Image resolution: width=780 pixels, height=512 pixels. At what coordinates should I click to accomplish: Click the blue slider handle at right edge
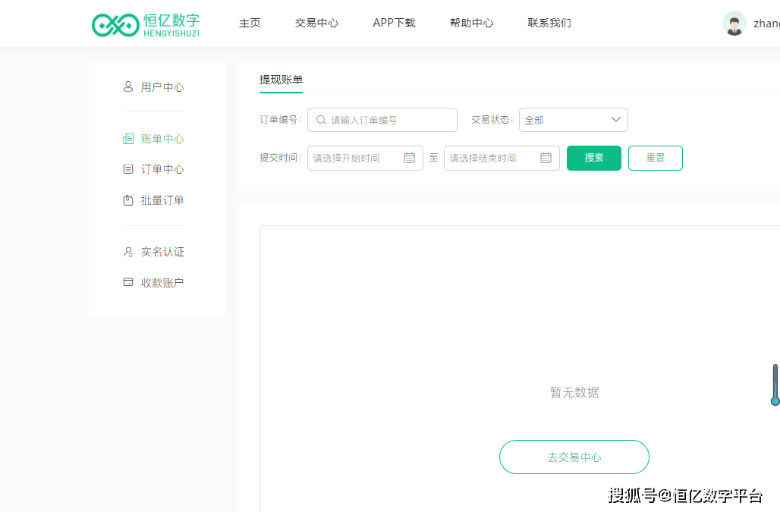point(775,400)
